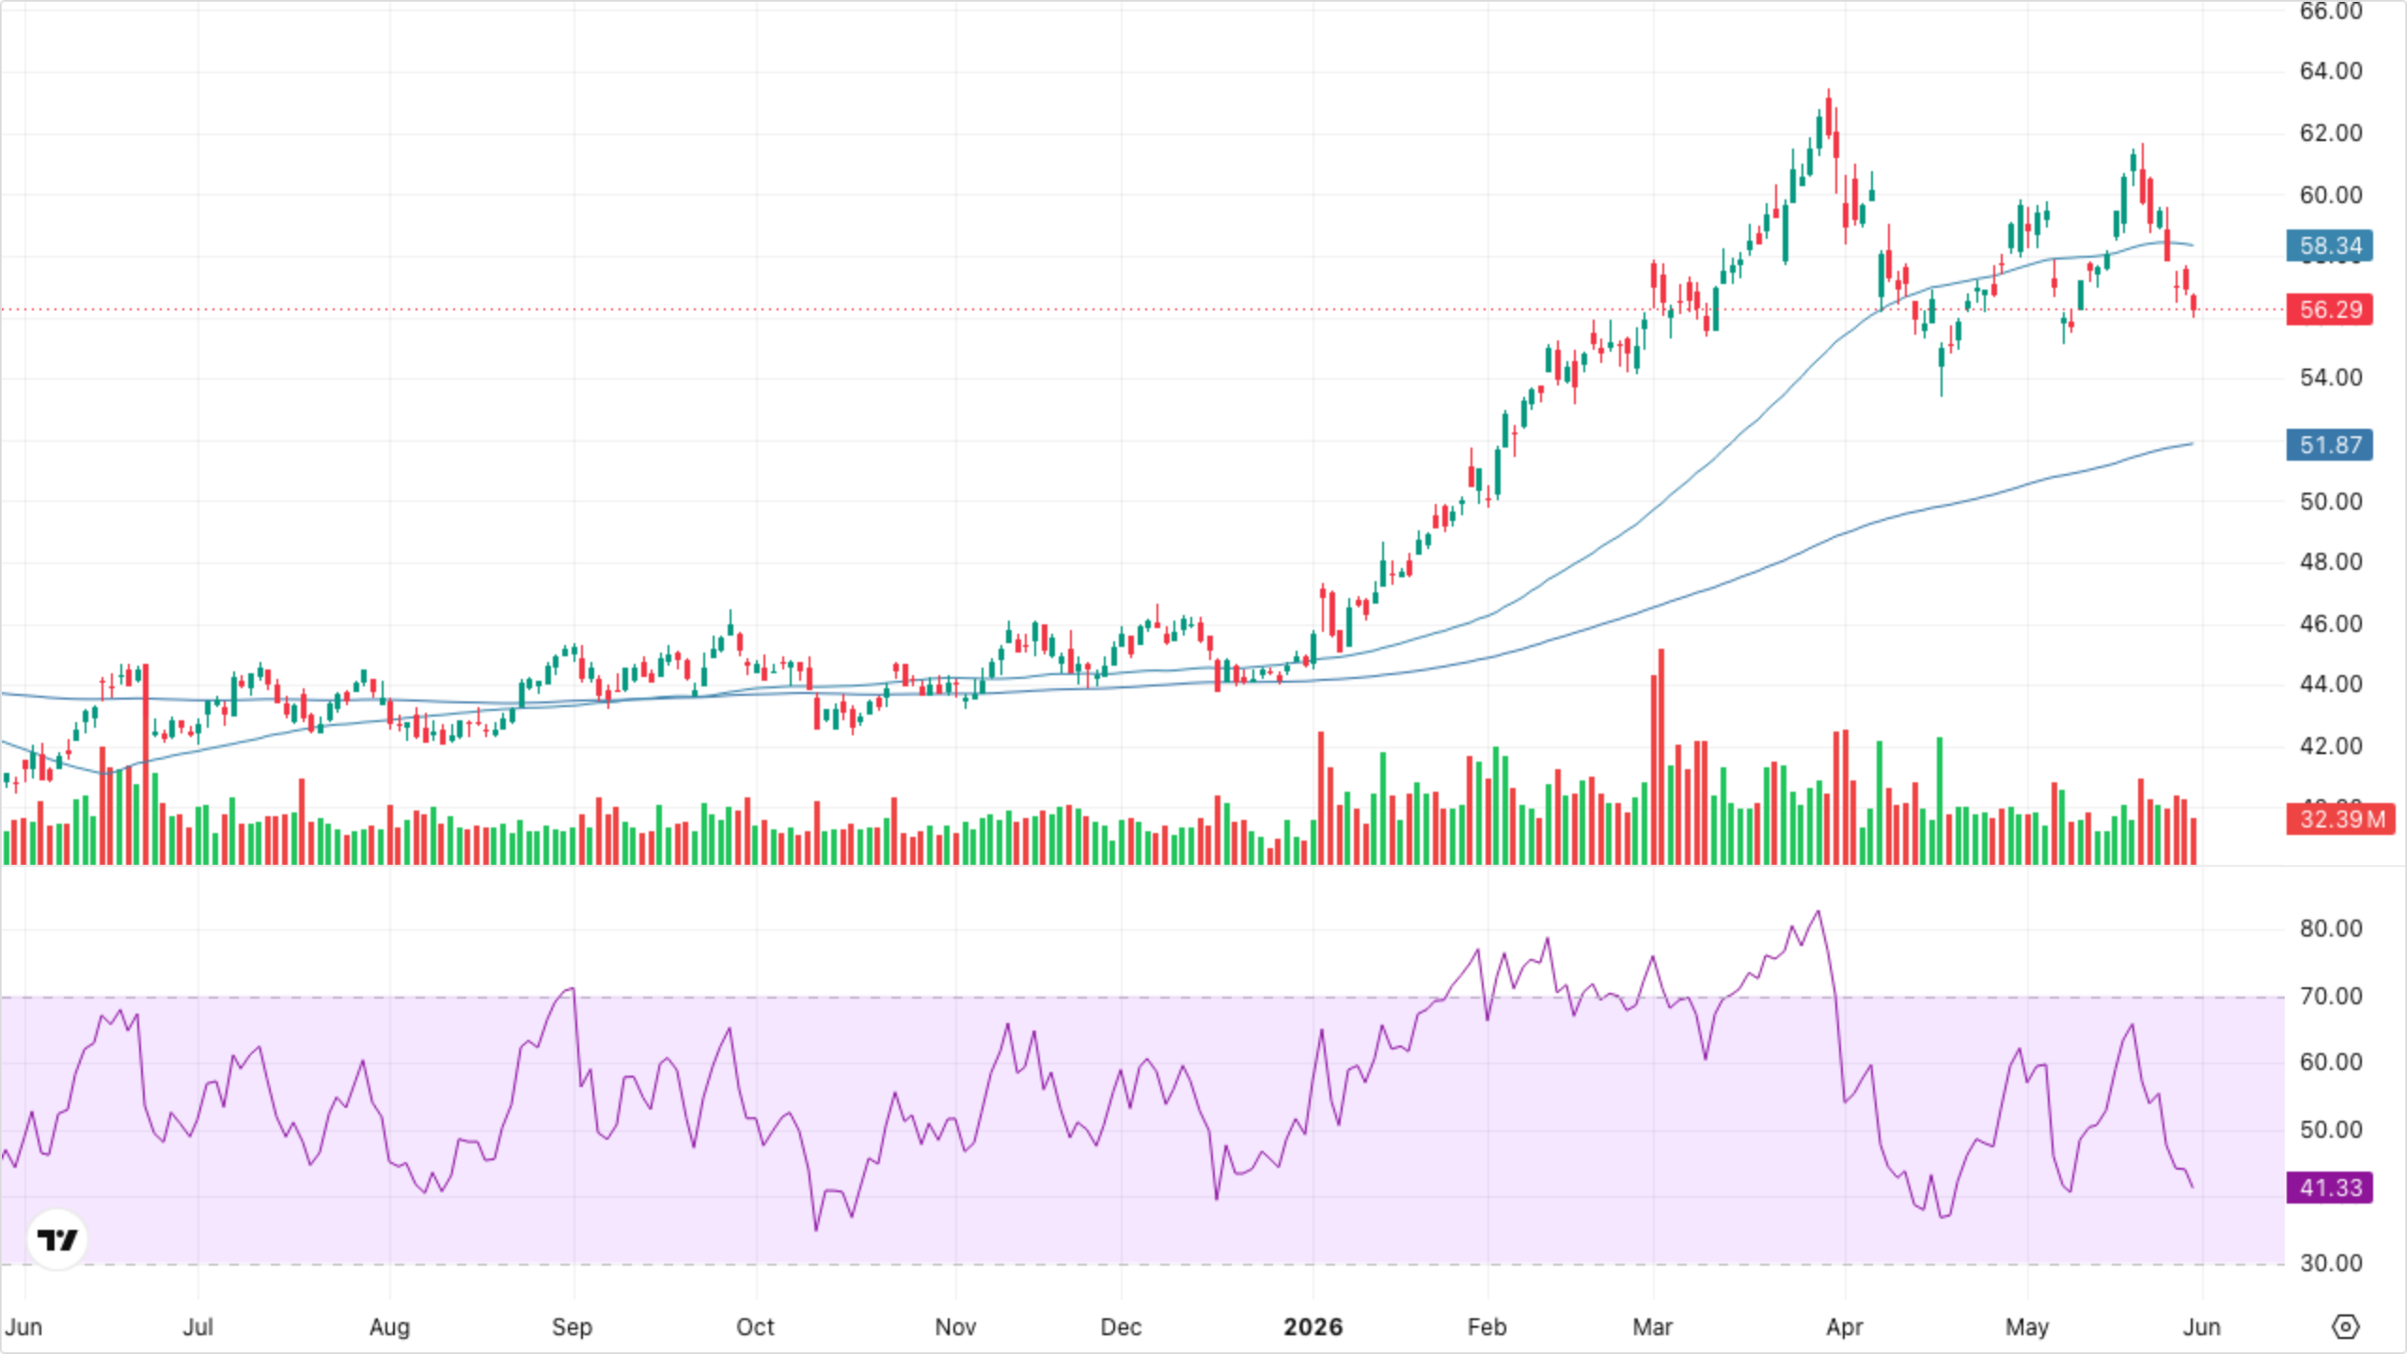
Task: Select the 30.00 RSI scale label
Action: pos(2330,1264)
